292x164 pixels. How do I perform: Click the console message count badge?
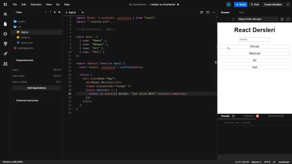pyautogui.click(x=233, y=116)
